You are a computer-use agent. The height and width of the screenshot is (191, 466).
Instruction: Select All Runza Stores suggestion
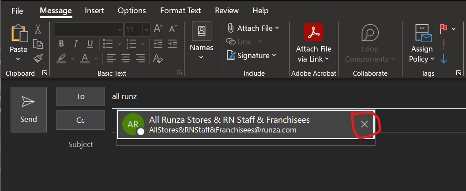click(246, 124)
